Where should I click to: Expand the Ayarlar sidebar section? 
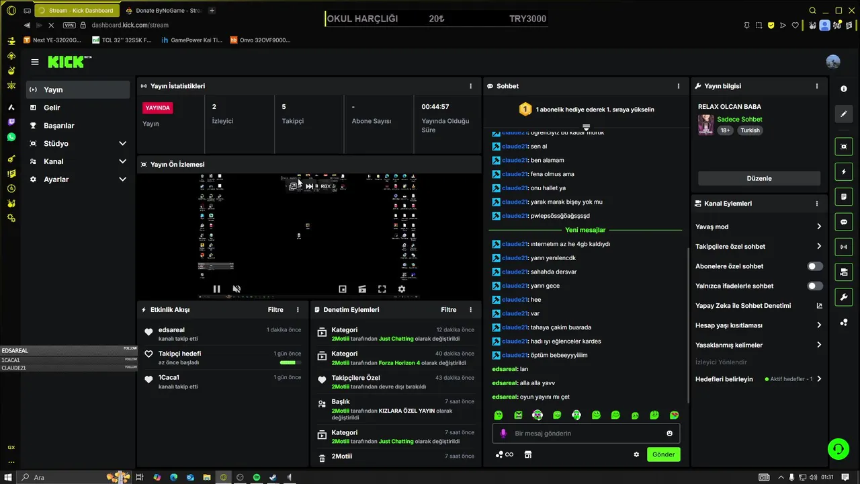click(x=122, y=179)
